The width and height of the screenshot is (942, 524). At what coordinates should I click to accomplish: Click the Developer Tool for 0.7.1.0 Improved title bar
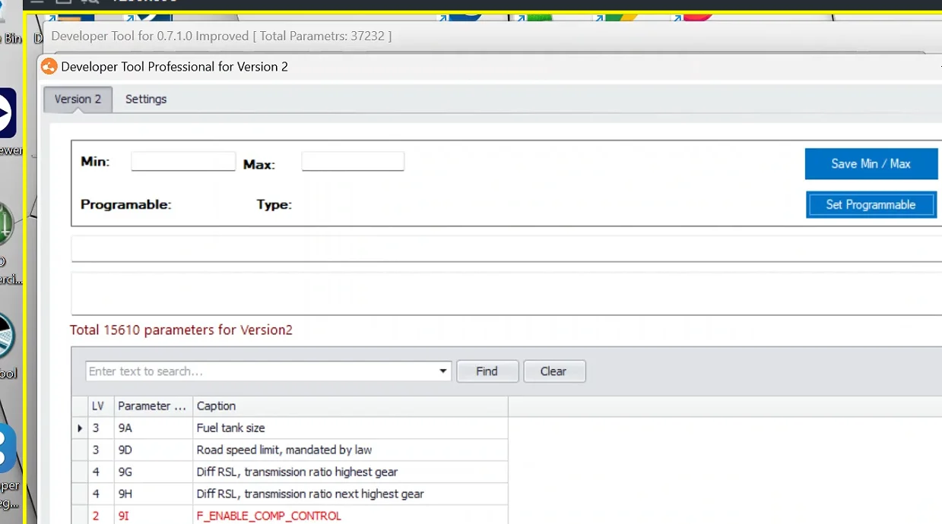point(493,36)
